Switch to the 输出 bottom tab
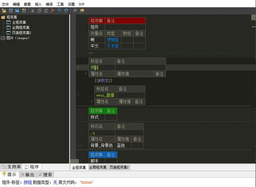 point(28,175)
